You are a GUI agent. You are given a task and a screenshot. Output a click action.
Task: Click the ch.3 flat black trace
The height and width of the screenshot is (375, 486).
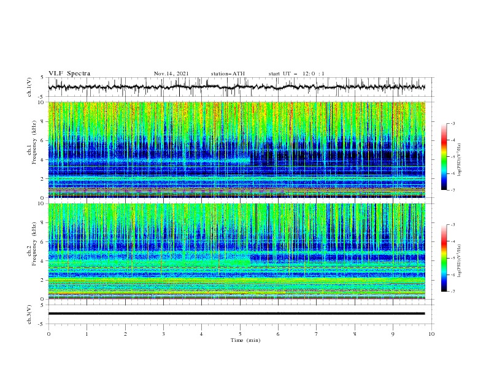(236, 314)
